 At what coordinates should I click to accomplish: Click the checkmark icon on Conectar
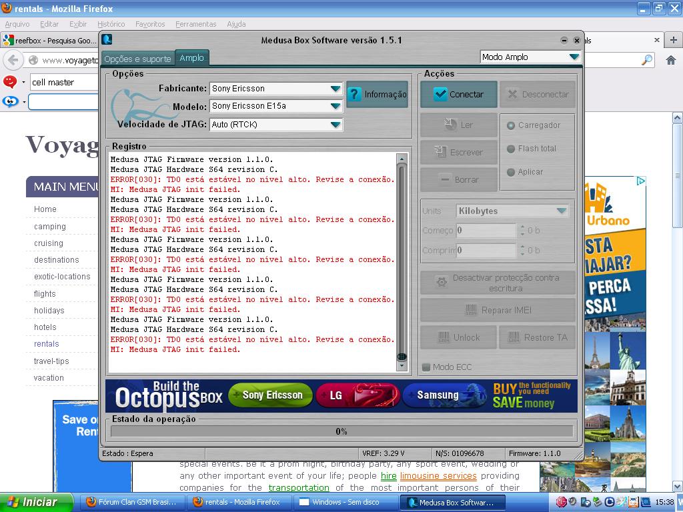click(440, 94)
